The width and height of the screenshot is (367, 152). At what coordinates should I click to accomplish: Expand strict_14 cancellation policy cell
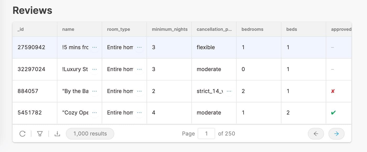coord(229,91)
